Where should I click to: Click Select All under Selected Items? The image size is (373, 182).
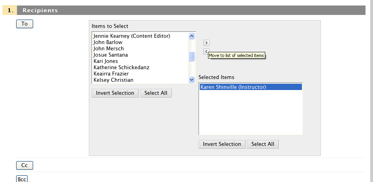[x=263, y=144]
